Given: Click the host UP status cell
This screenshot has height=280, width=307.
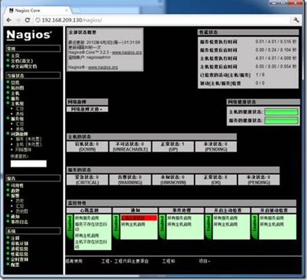Looking at the screenshot, I should tap(173, 147).
